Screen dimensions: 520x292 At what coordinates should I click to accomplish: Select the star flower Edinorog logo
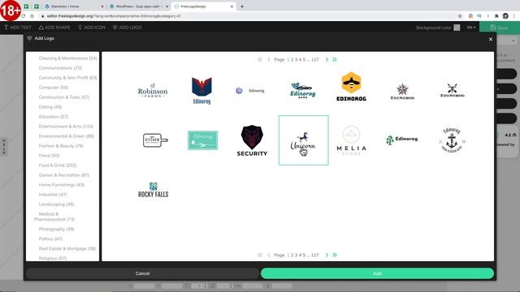coord(402,92)
